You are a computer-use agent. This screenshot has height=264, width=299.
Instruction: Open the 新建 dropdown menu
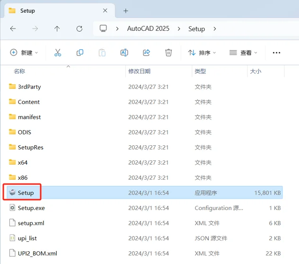click(x=24, y=53)
